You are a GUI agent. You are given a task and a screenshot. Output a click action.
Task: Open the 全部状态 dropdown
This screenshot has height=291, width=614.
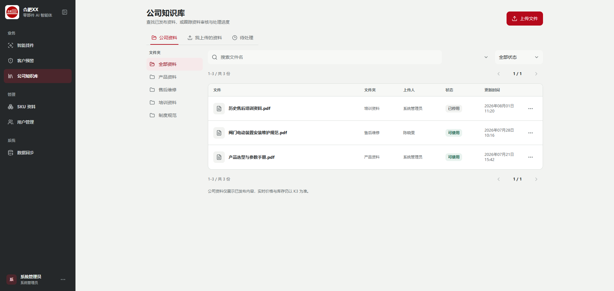coord(519,57)
